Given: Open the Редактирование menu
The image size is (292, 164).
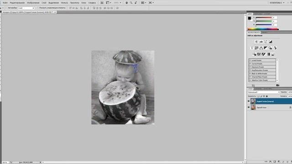Looking at the screenshot, I should point(17,3).
